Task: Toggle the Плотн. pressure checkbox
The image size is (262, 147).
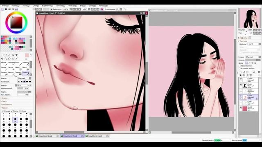Action: coord(12,111)
